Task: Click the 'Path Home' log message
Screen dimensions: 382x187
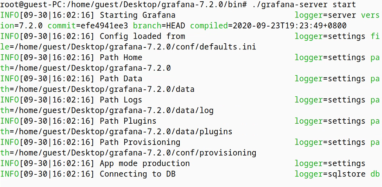Action: [x=121, y=58]
